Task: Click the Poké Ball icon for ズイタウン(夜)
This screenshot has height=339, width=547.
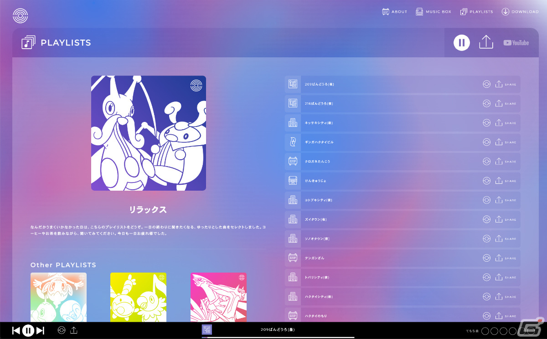Action: point(486,220)
